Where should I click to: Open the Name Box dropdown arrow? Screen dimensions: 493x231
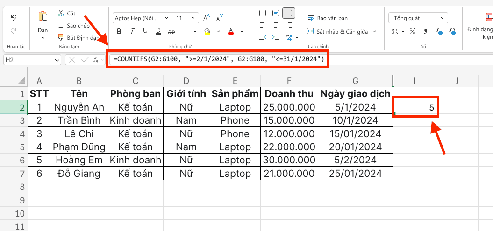tap(57, 60)
